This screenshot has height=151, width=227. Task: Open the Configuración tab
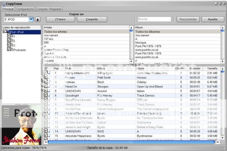click(25, 9)
